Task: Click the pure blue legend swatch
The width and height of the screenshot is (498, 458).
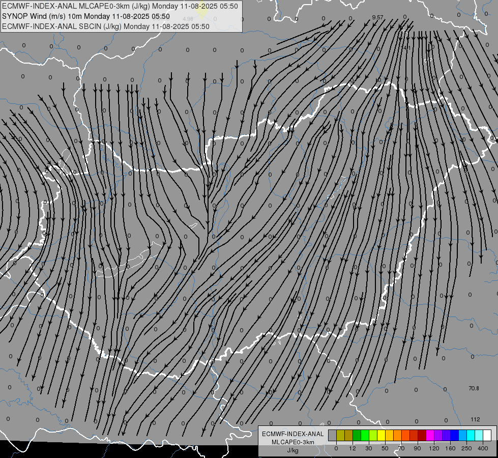Action: (x=455, y=435)
